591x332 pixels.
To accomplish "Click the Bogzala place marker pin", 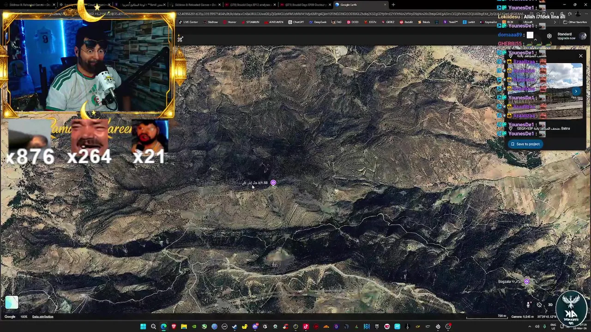I will (526, 281).
